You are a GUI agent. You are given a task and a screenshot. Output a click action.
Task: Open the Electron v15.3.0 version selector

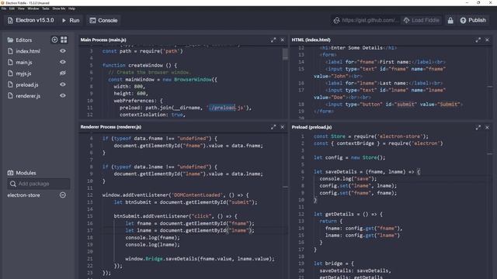(31, 20)
